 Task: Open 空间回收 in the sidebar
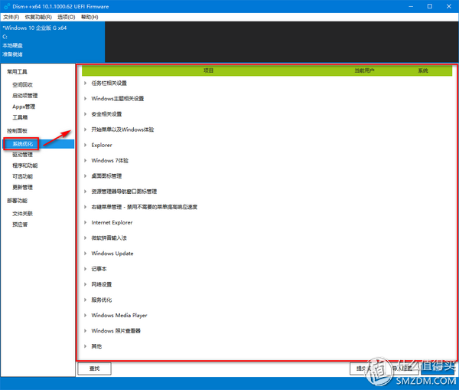coord(22,85)
